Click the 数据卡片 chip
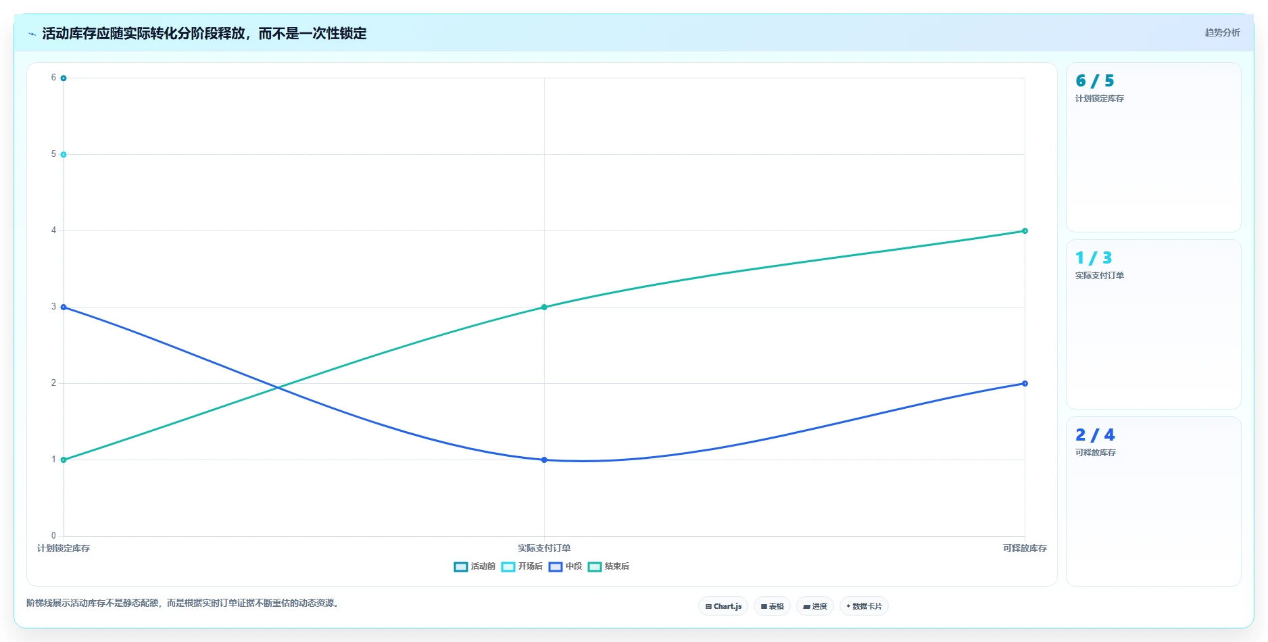Viewport: 1268px width, 642px height. pyautogui.click(x=864, y=606)
